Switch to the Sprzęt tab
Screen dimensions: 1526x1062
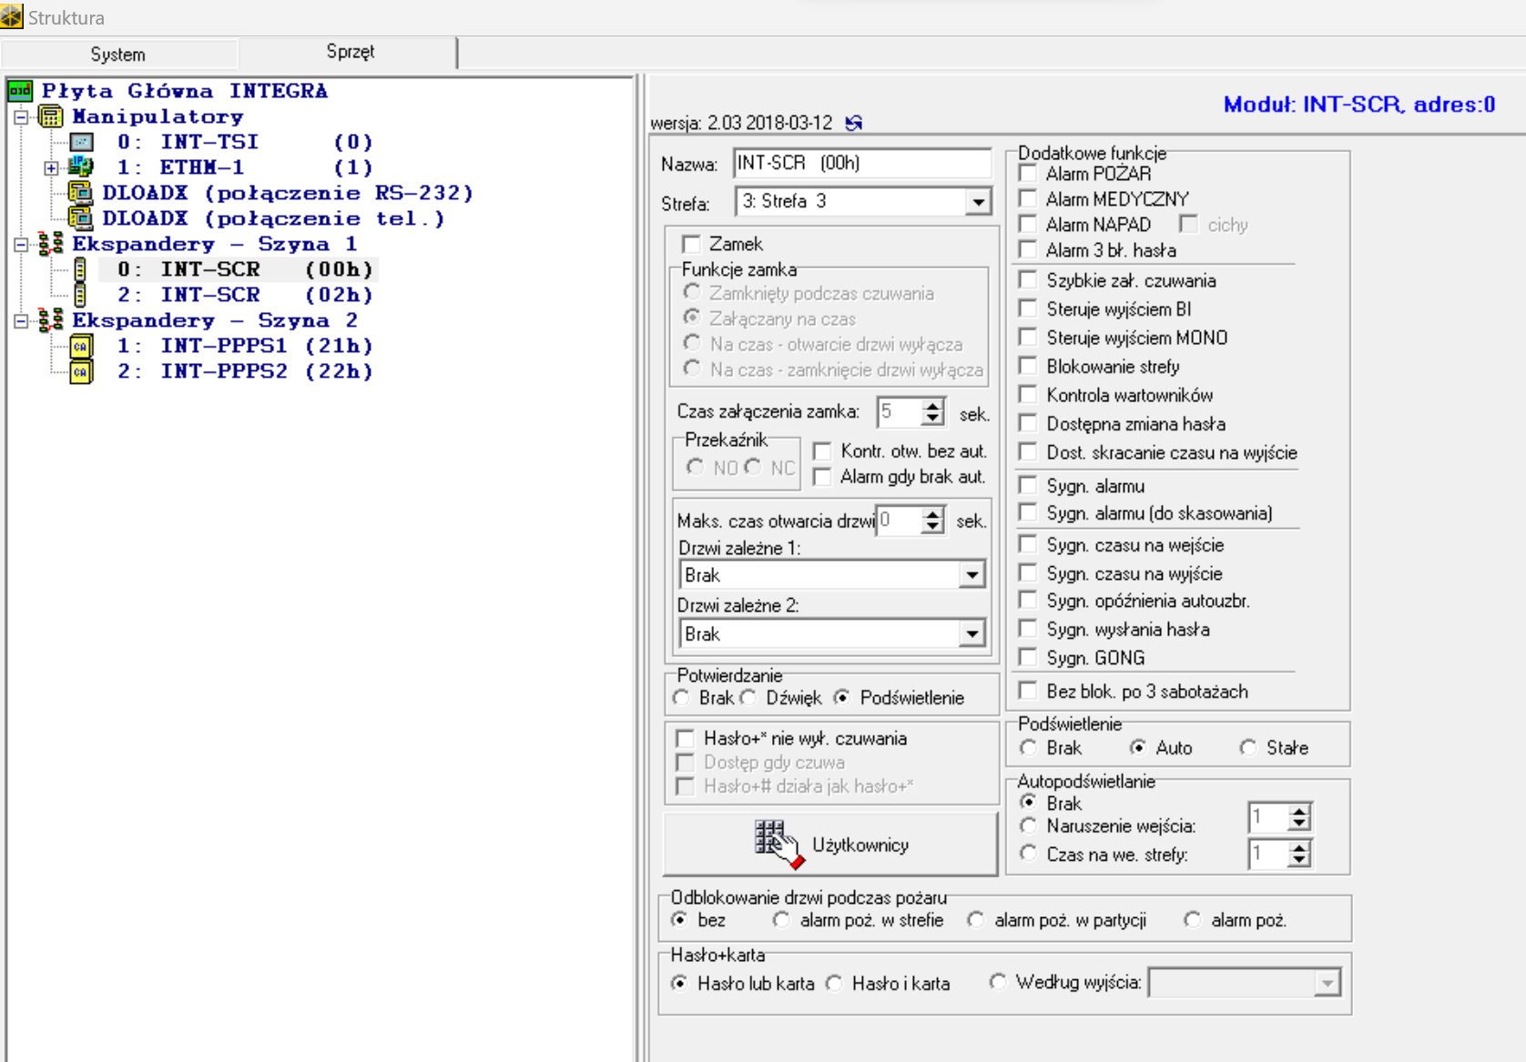click(x=350, y=52)
